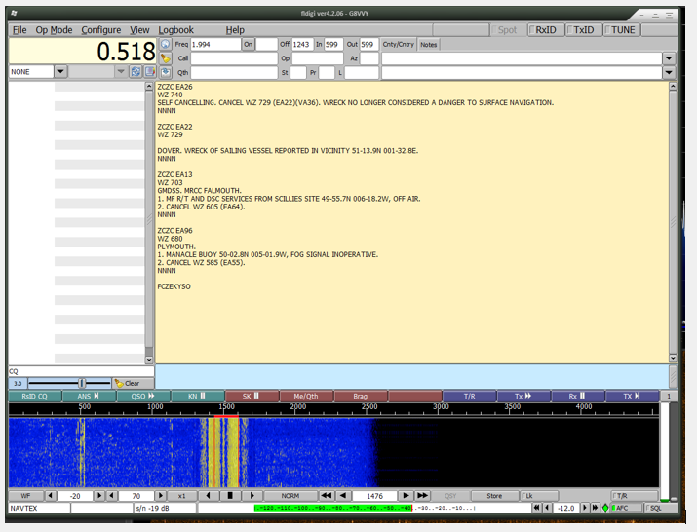Click the waterfall signal at 1500 Hz
The height and width of the screenshot is (532, 697).
click(226, 452)
